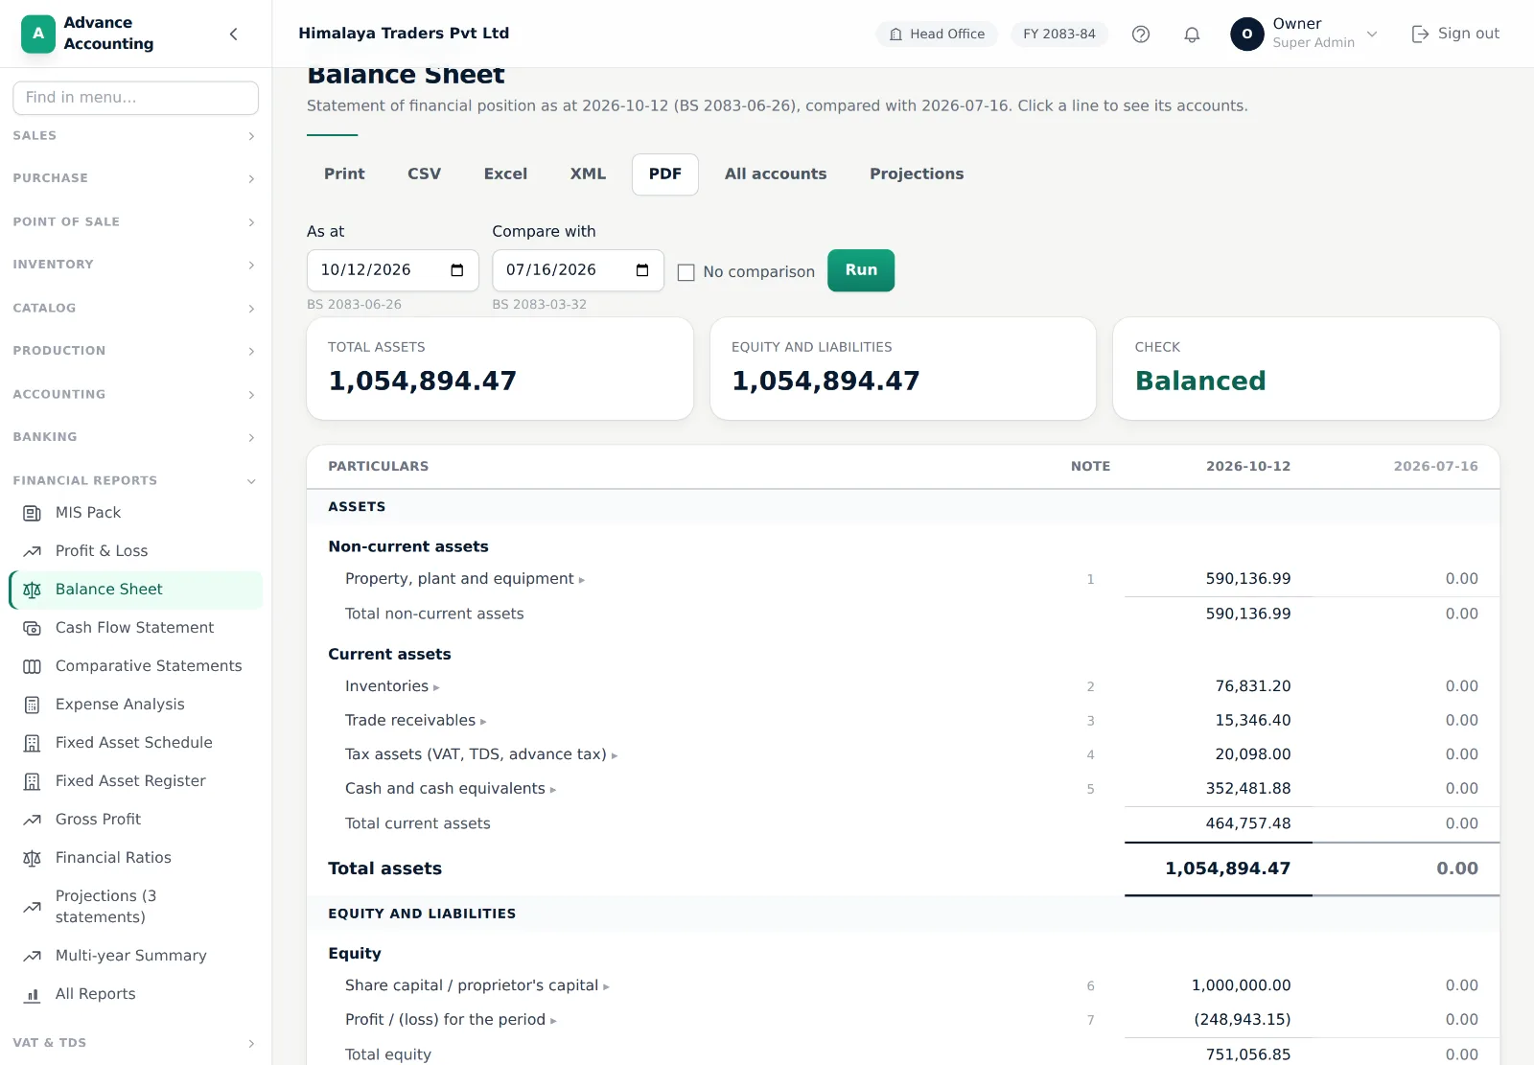Open the Projections tab

[917, 174]
